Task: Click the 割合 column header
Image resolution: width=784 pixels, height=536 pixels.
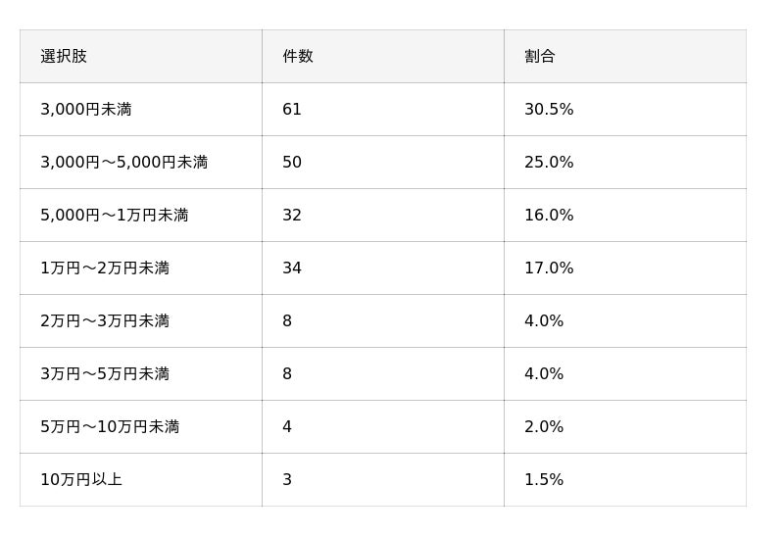Action: [x=625, y=56]
